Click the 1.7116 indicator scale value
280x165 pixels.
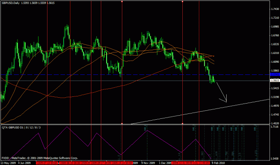coord(275,127)
